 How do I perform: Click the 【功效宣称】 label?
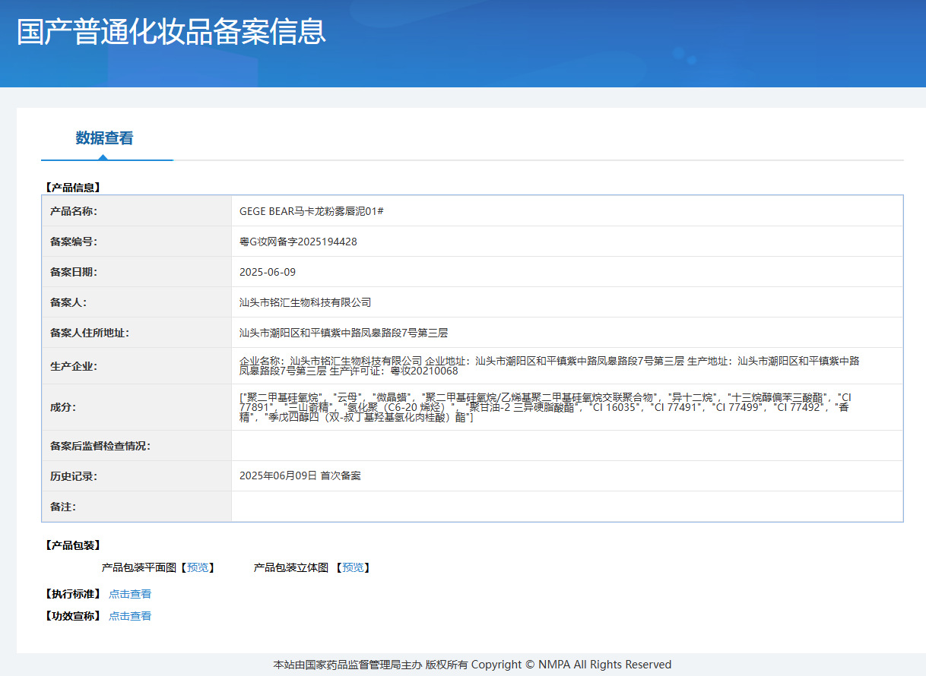pyautogui.click(x=72, y=616)
